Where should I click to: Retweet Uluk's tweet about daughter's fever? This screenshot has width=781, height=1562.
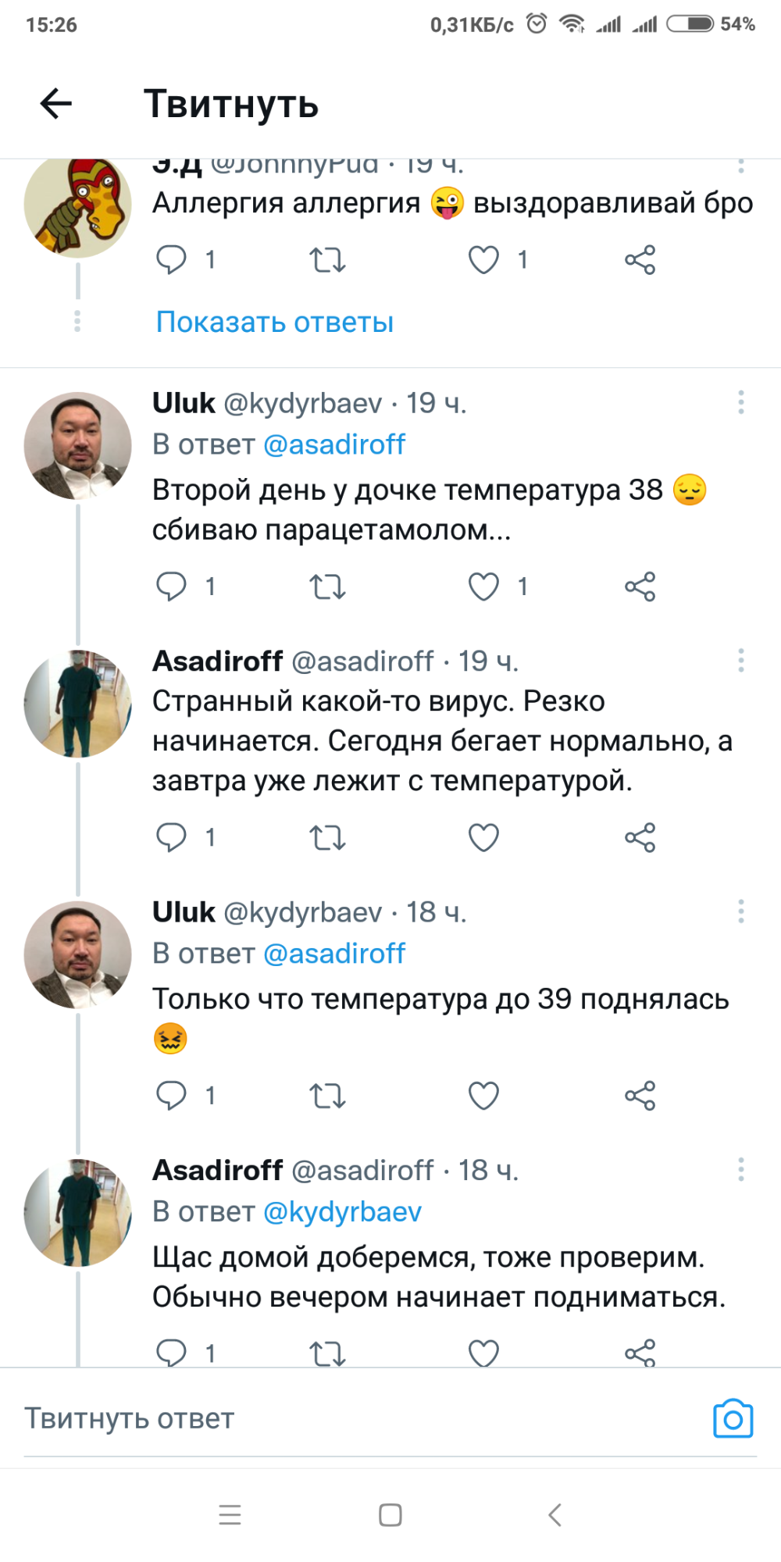327,587
